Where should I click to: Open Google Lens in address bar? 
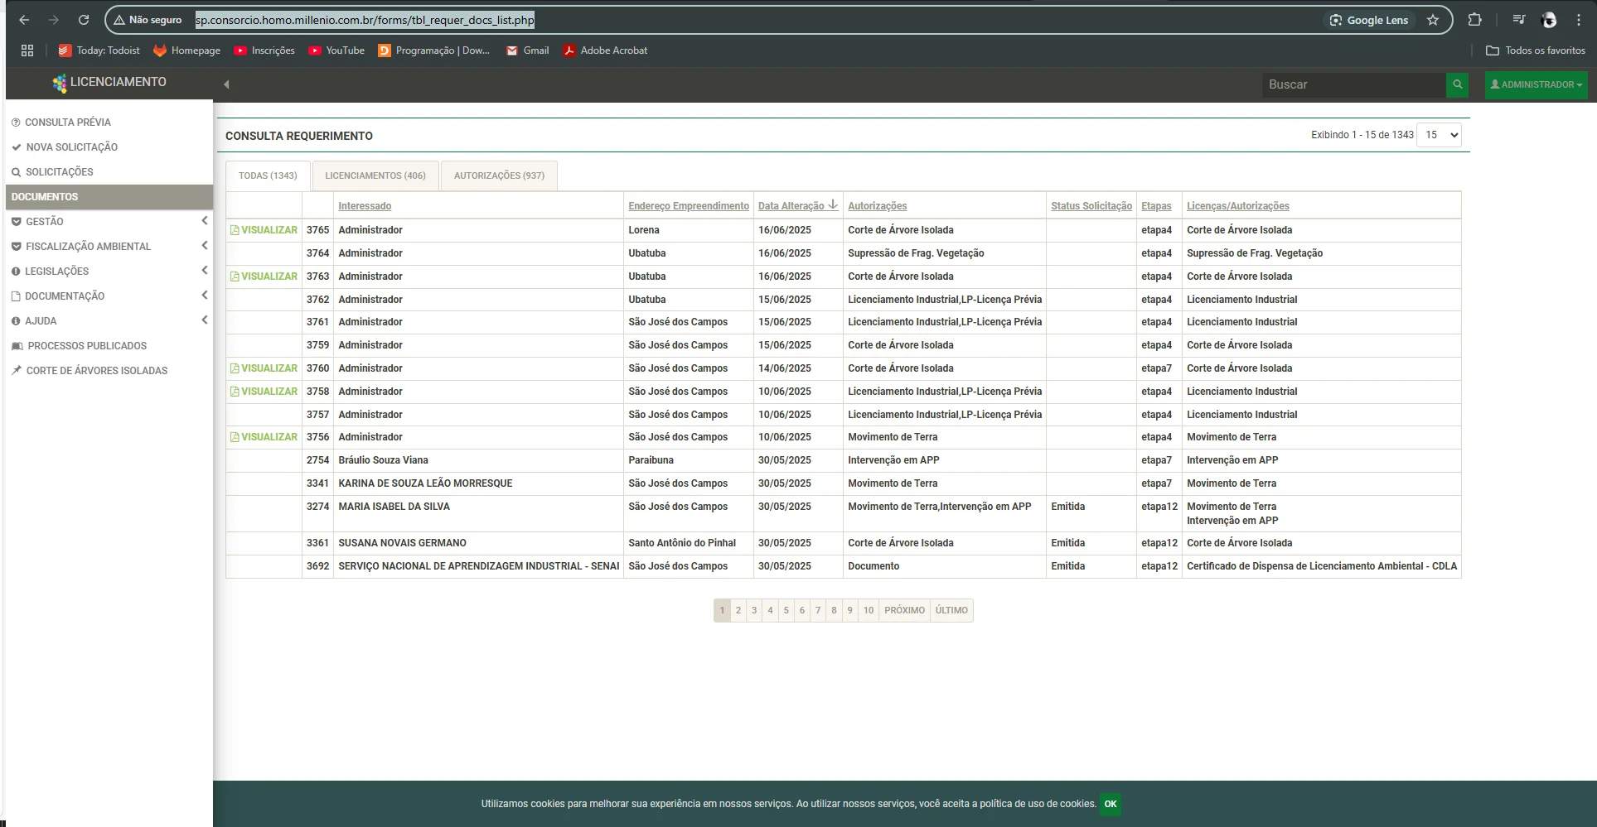(1368, 20)
